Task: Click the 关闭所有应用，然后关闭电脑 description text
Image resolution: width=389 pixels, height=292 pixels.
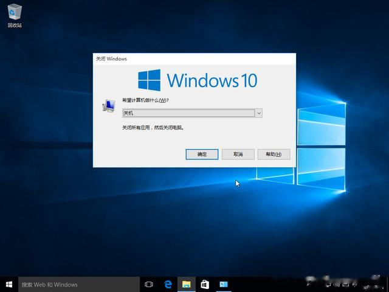Action: click(x=153, y=128)
